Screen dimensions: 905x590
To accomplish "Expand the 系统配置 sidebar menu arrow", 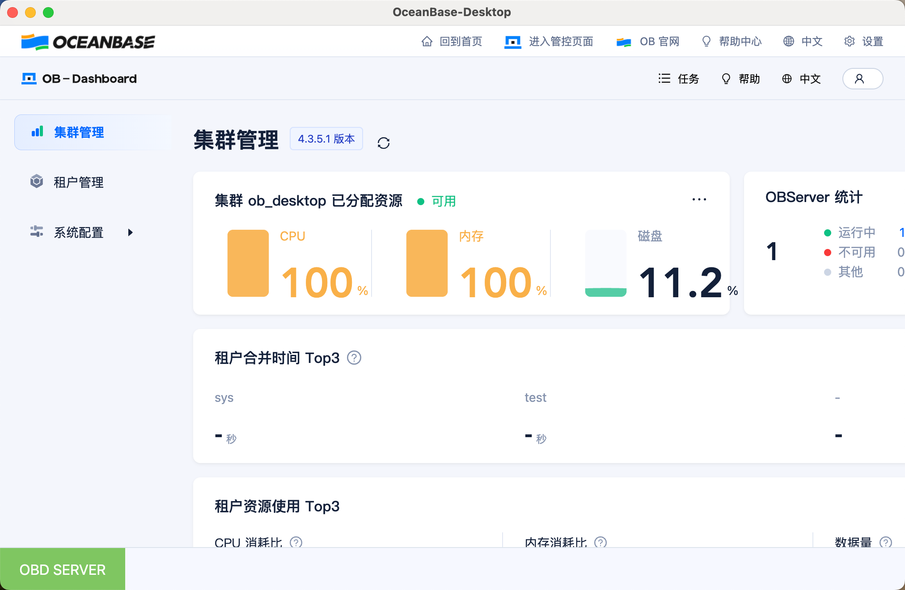I will click(130, 232).
